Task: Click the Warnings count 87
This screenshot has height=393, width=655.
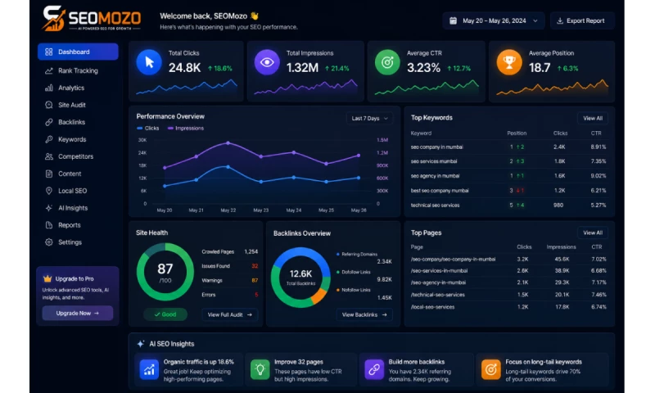Action: pos(255,280)
